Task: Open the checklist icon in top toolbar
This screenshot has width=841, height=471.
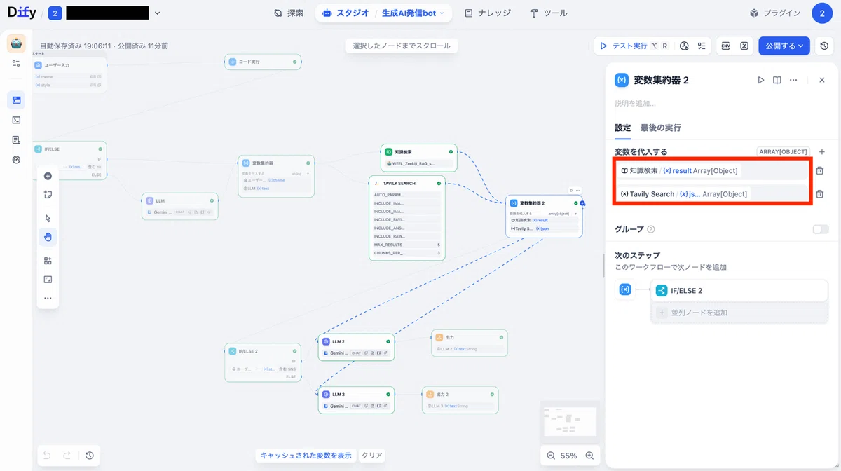Action: [702, 46]
